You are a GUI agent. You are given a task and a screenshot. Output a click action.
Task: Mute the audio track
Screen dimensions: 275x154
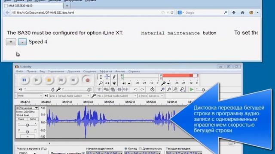(21, 119)
